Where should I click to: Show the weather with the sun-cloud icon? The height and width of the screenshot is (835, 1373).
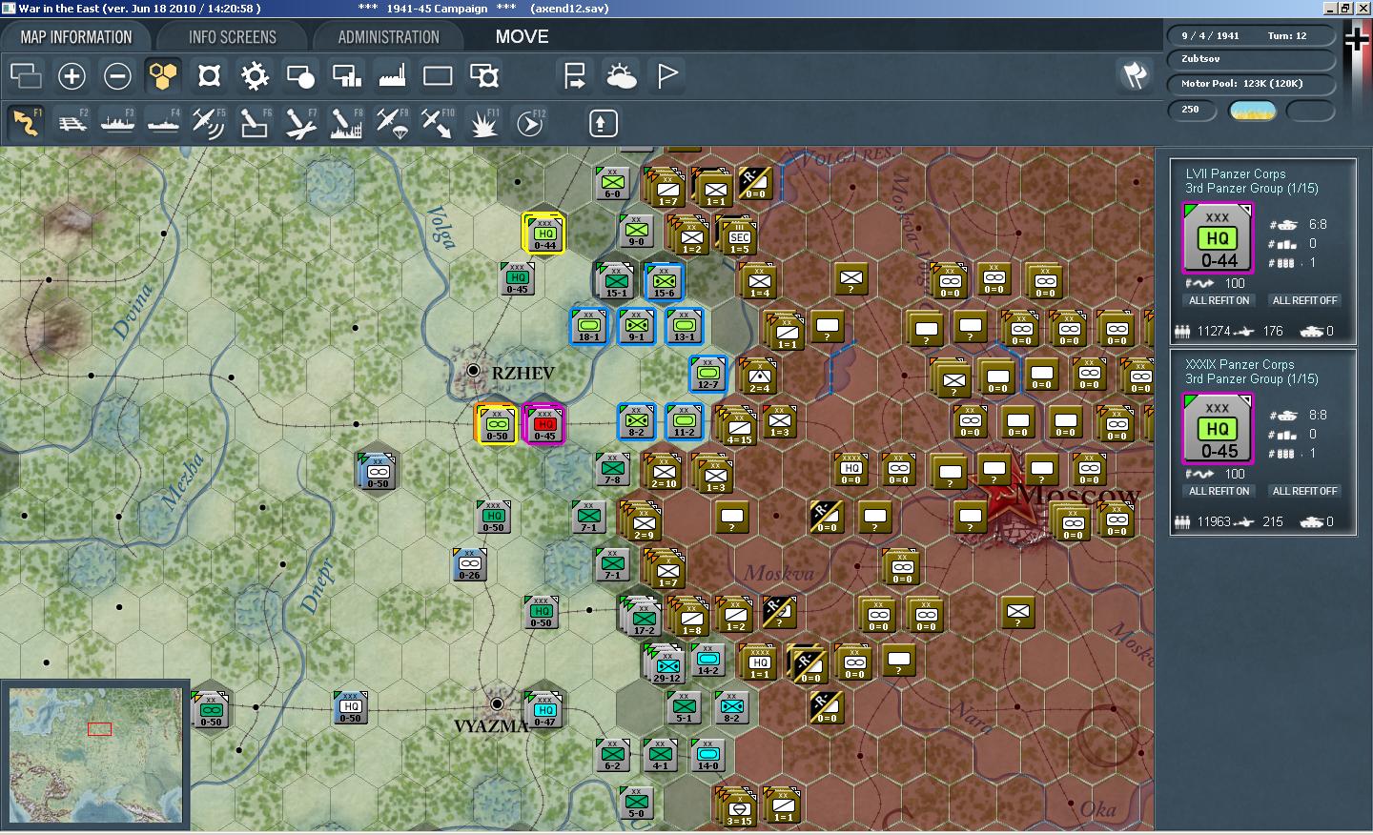[x=621, y=75]
